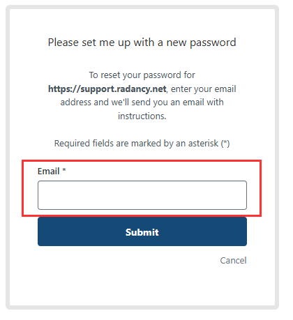Click the asterisk next to Email

point(64,170)
